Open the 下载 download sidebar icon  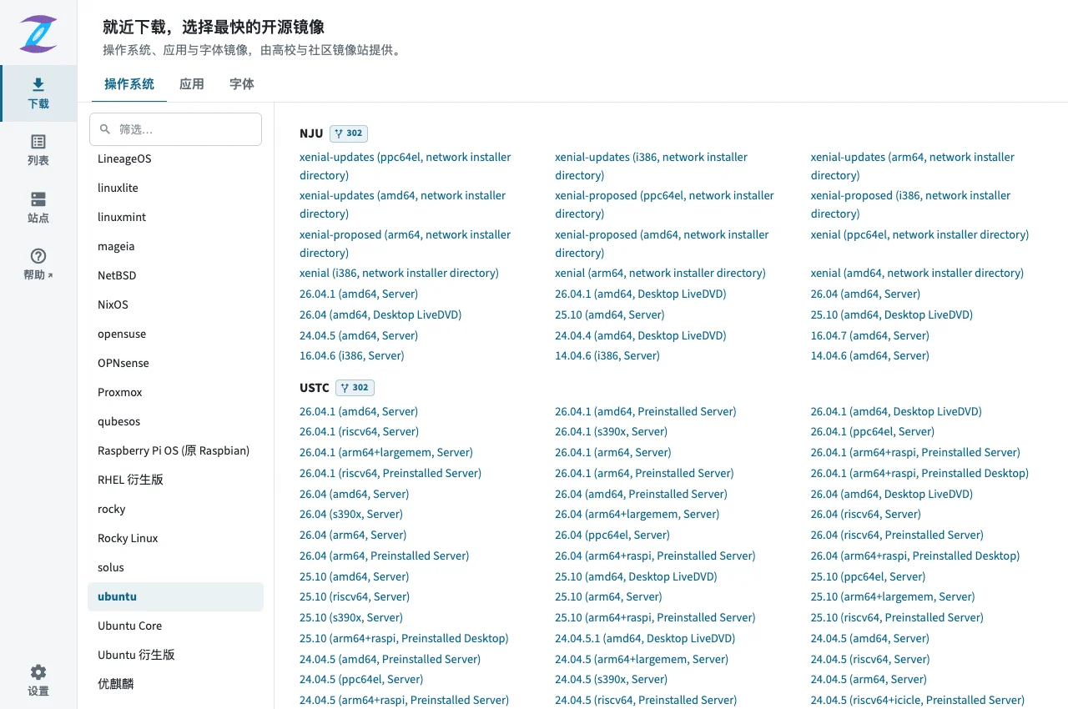coord(38,93)
